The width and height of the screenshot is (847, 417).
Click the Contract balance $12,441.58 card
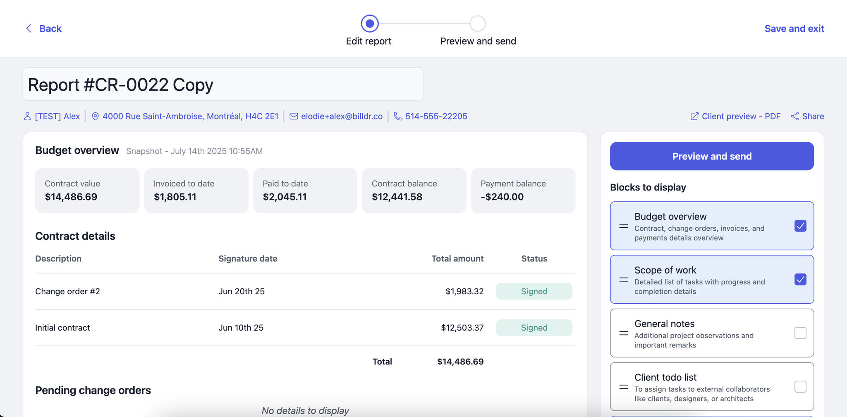(414, 191)
